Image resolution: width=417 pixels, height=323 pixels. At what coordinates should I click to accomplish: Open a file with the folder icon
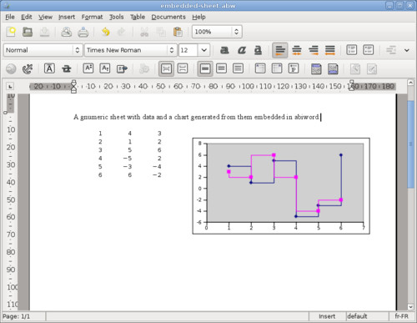pos(28,32)
